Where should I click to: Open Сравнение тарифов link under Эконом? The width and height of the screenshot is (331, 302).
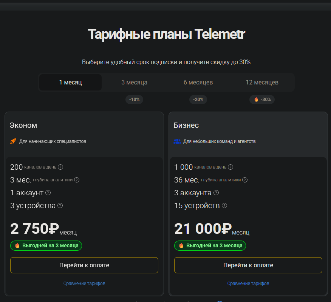[x=84, y=284]
